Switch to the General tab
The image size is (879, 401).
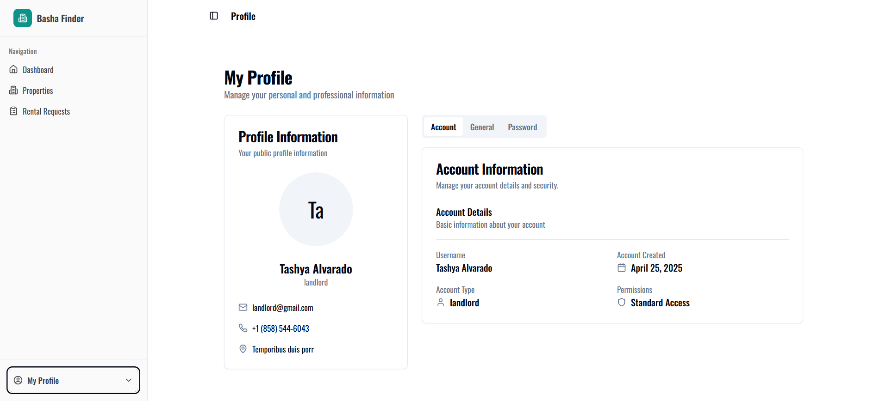(482, 127)
